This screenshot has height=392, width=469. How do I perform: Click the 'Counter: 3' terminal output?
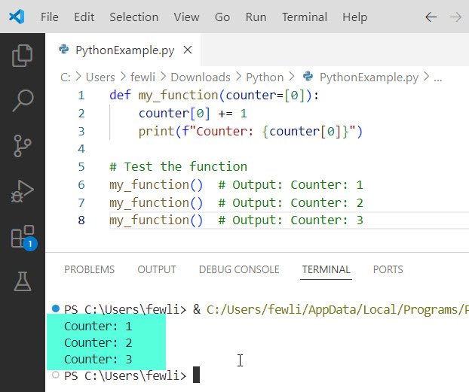point(98,359)
